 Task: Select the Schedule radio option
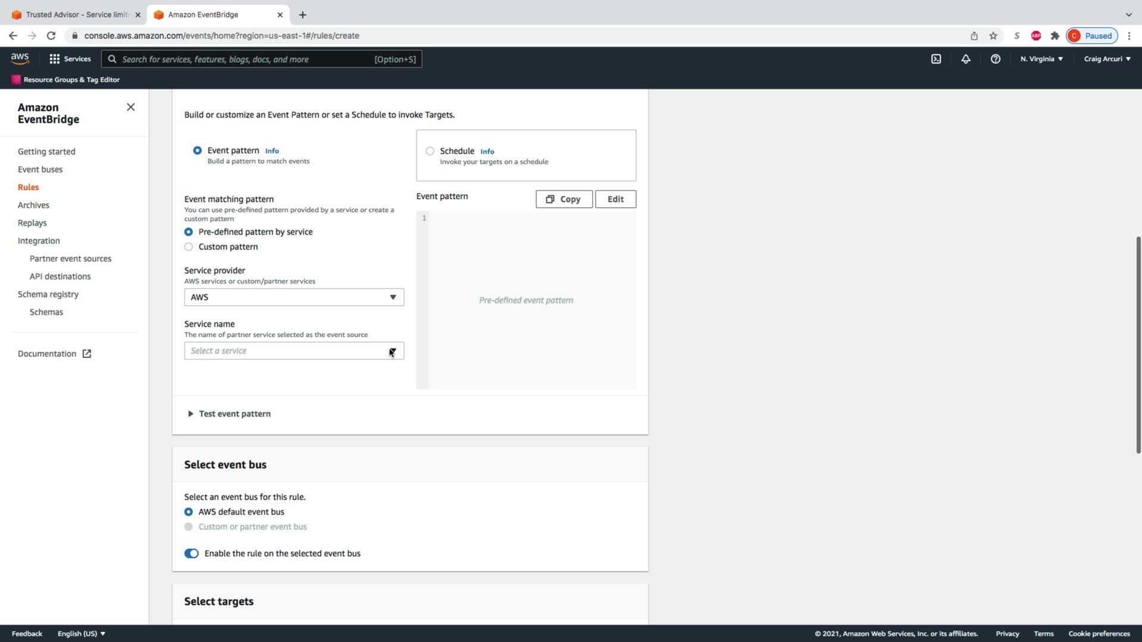click(x=430, y=151)
